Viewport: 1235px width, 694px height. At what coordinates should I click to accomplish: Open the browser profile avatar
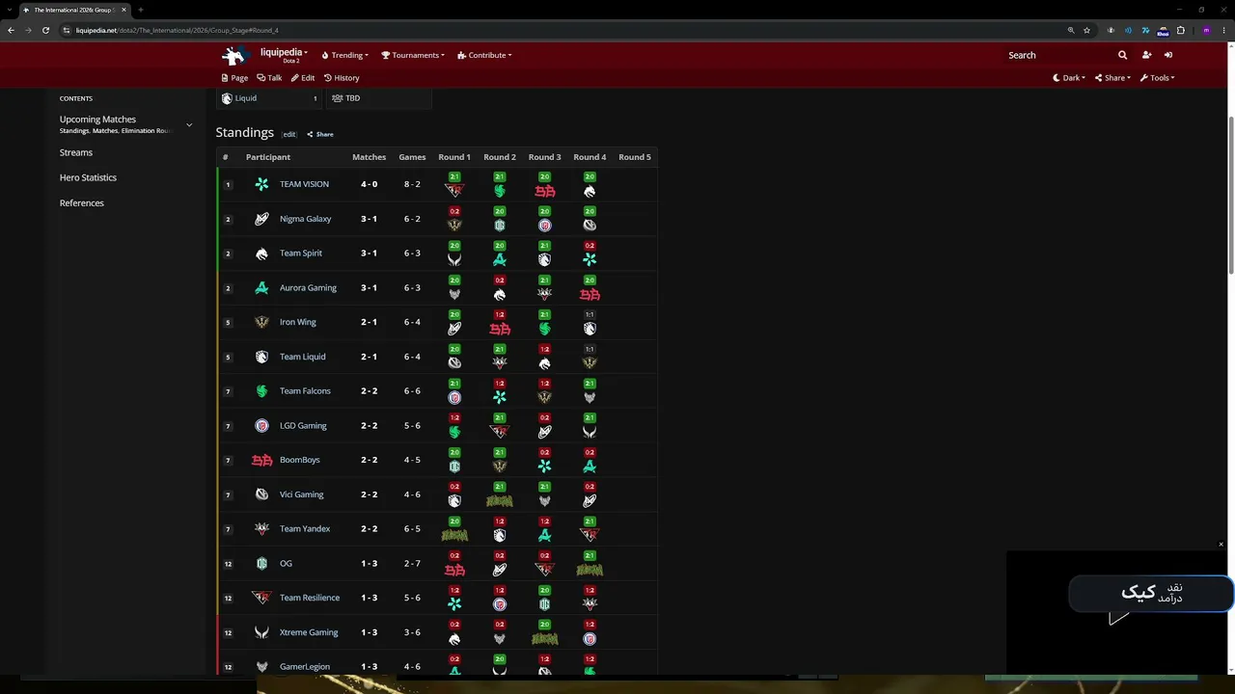pos(1206,30)
